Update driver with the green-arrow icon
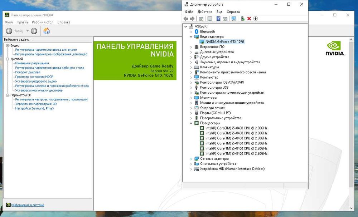The width and height of the screenshot is (358, 217). pyautogui.click(x=243, y=19)
